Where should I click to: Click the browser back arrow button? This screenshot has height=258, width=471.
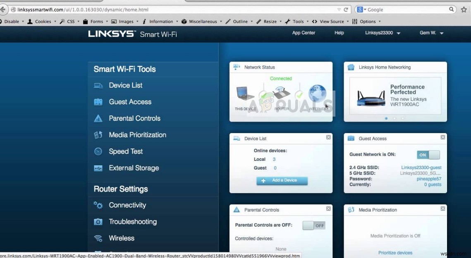click(x=3, y=10)
